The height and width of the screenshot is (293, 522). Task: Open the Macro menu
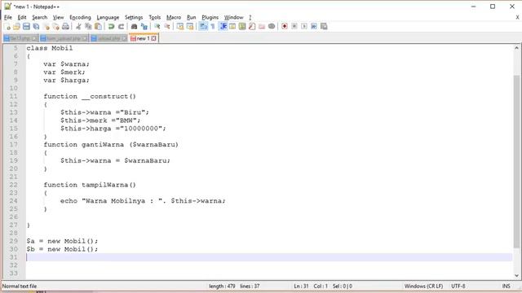[174, 17]
